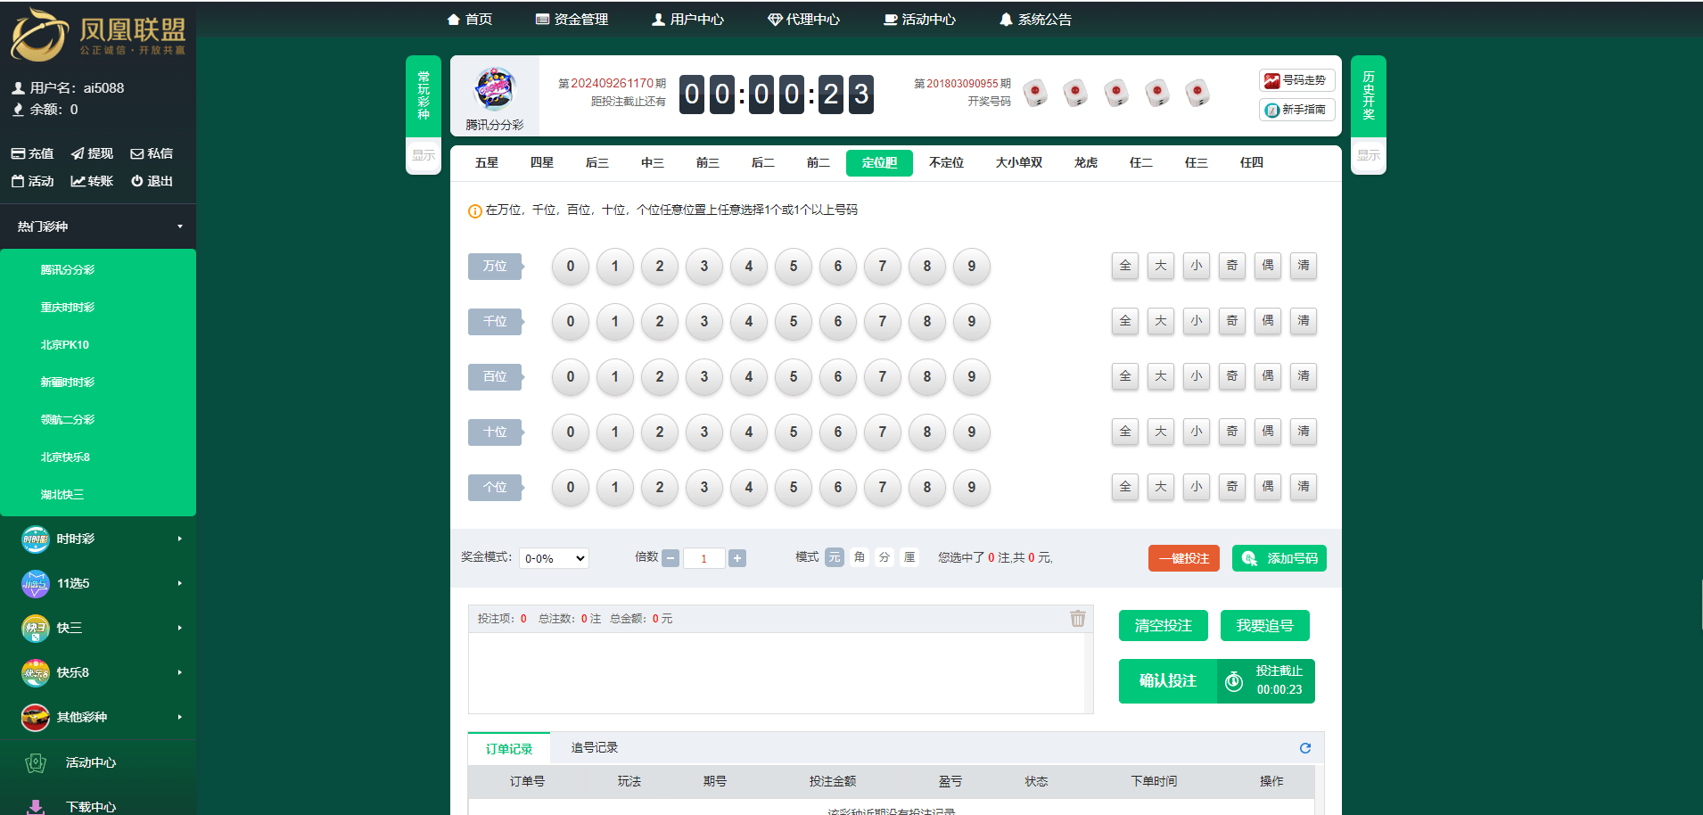Image resolution: width=1703 pixels, height=815 pixels.
Task: Switch to the 大小单双 tab
Action: click(x=1019, y=163)
